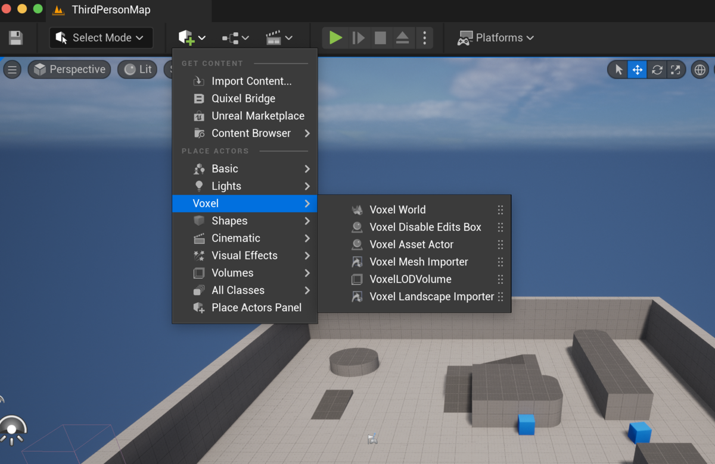The height and width of the screenshot is (464, 715).
Task: Open the play options three-dot menu
Action: [x=424, y=38]
